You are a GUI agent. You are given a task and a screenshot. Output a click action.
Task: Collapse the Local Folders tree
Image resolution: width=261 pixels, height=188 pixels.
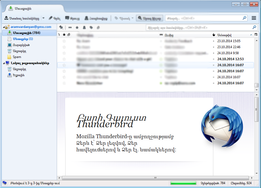(x=4, y=63)
